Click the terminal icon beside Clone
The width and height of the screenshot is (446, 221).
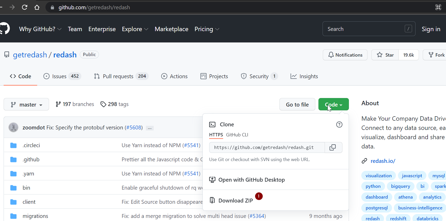[x=212, y=125]
